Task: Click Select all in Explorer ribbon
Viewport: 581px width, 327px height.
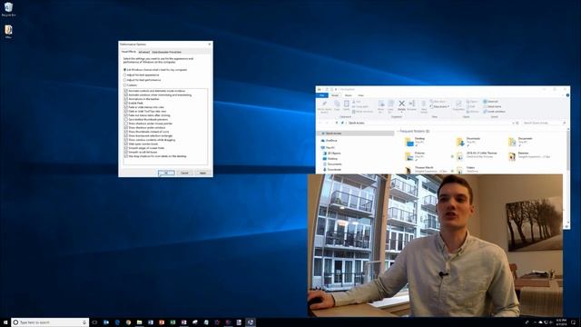Action: tap(490, 101)
